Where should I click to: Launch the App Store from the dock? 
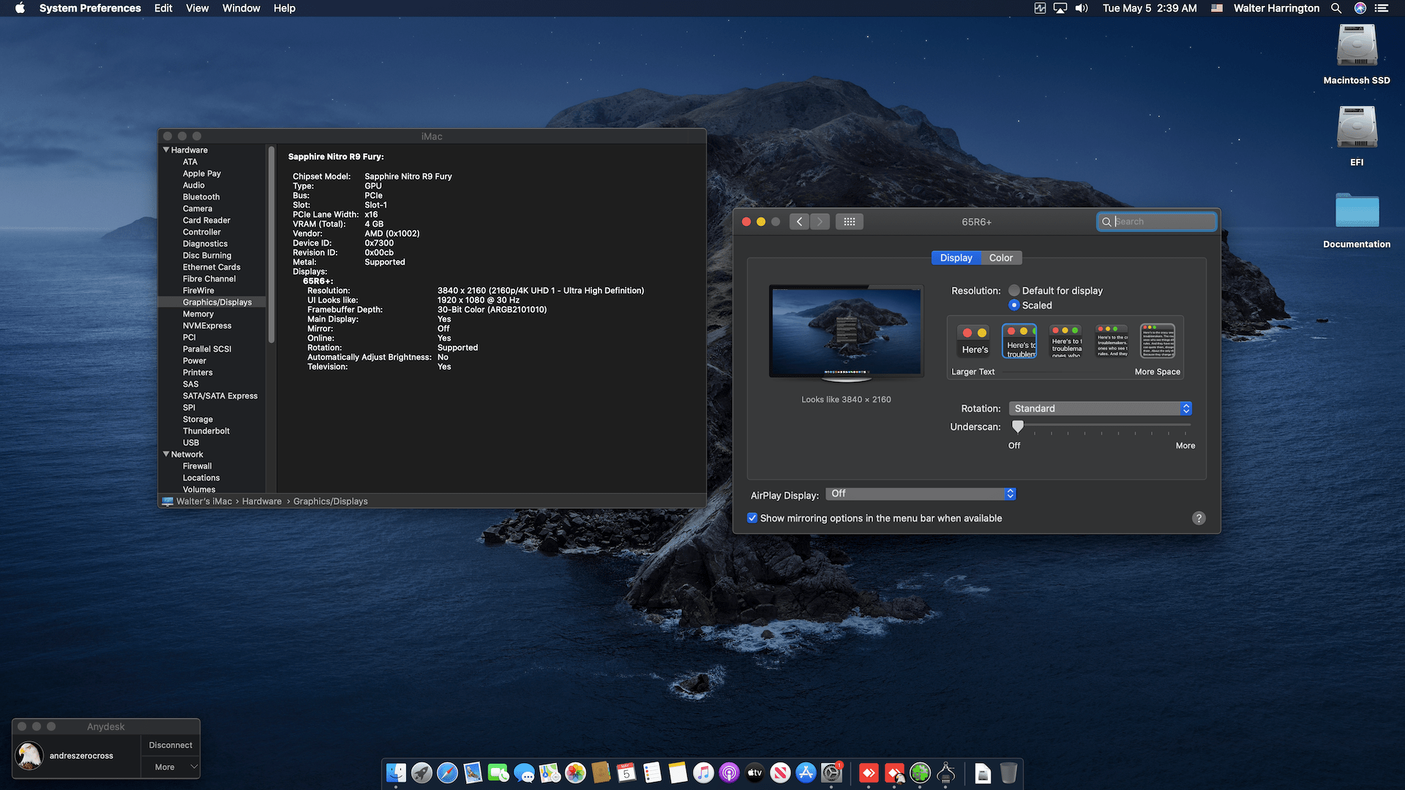(x=806, y=772)
